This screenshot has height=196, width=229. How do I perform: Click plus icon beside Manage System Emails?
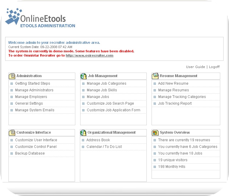click(x=12, y=110)
